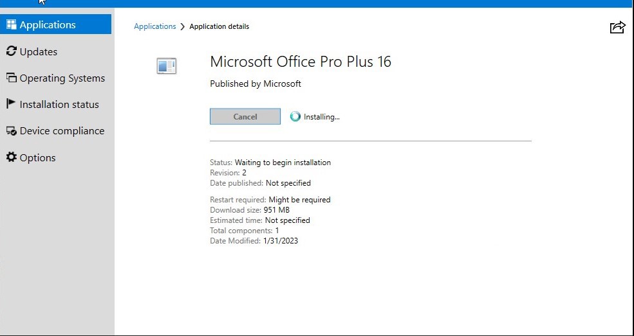Open Device compliance page label
Screen dimensions: 634x336
point(62,130)
